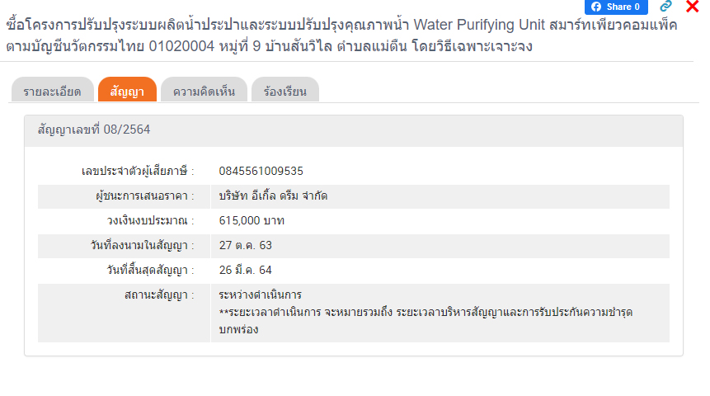Select the orange สัญญา tab
The width and height of the screenshot is (710, 396).
point(127,91)
